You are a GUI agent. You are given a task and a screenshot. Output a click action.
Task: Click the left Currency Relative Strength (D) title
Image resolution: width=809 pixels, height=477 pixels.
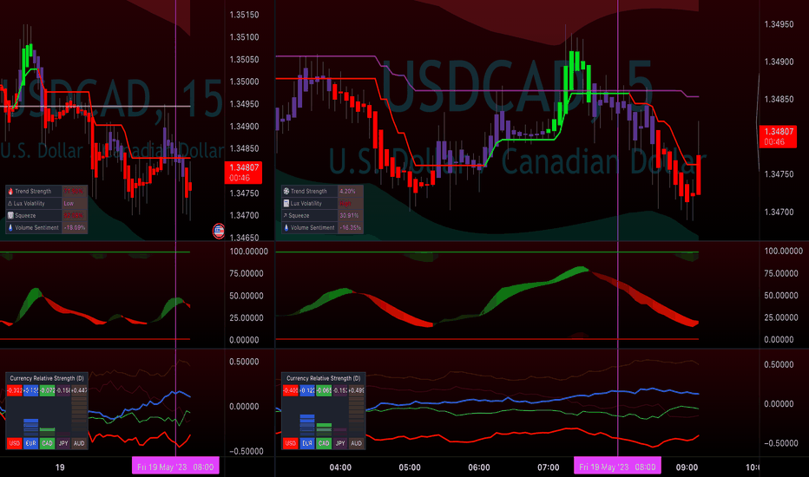coord(47,378)
